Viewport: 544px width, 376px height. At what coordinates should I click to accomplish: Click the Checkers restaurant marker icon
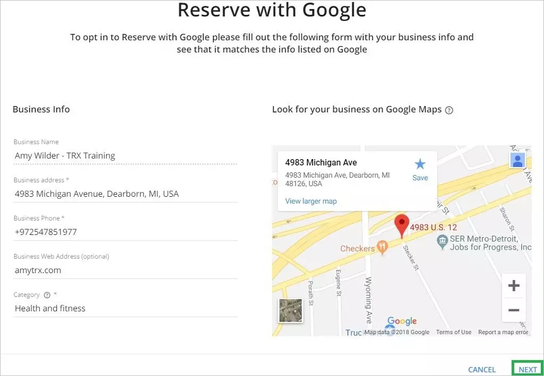382,248
